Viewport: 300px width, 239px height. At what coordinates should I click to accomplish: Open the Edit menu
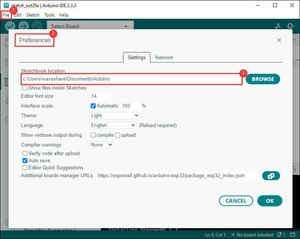[x=18, y=15]
